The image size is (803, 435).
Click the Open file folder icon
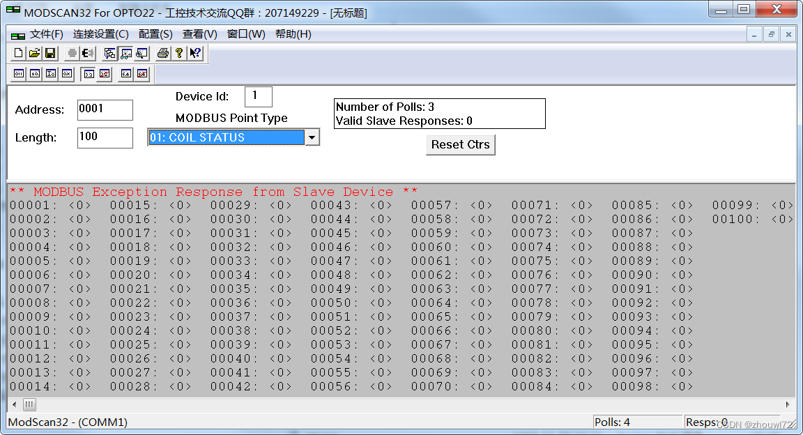point(34,53)
